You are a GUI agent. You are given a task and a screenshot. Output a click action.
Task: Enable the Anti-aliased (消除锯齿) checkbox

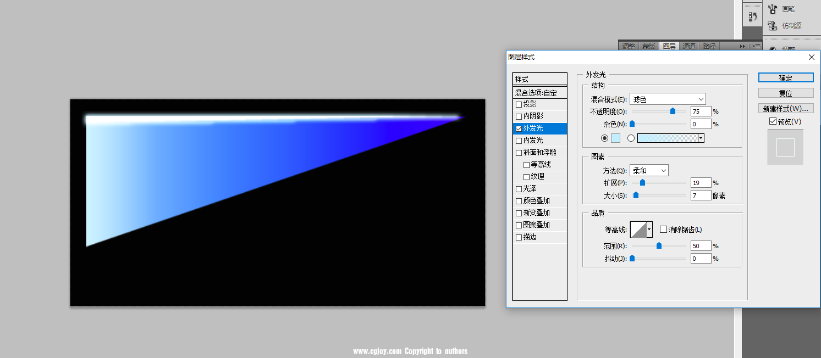663,230
